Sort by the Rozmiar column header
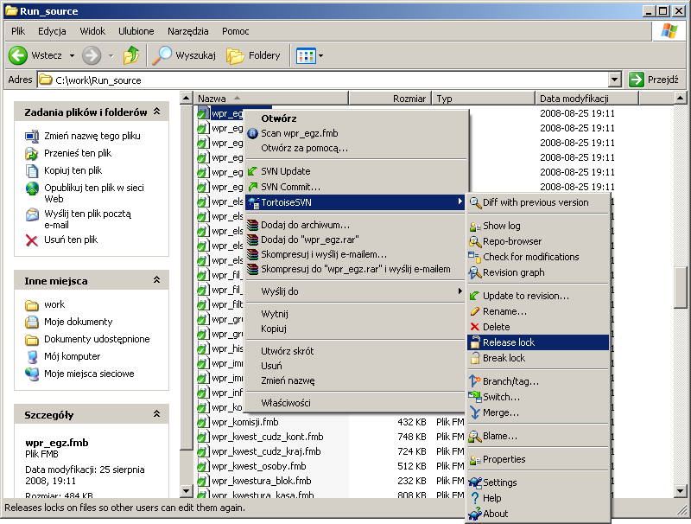691x524 pixels. [x=390, y=99]
